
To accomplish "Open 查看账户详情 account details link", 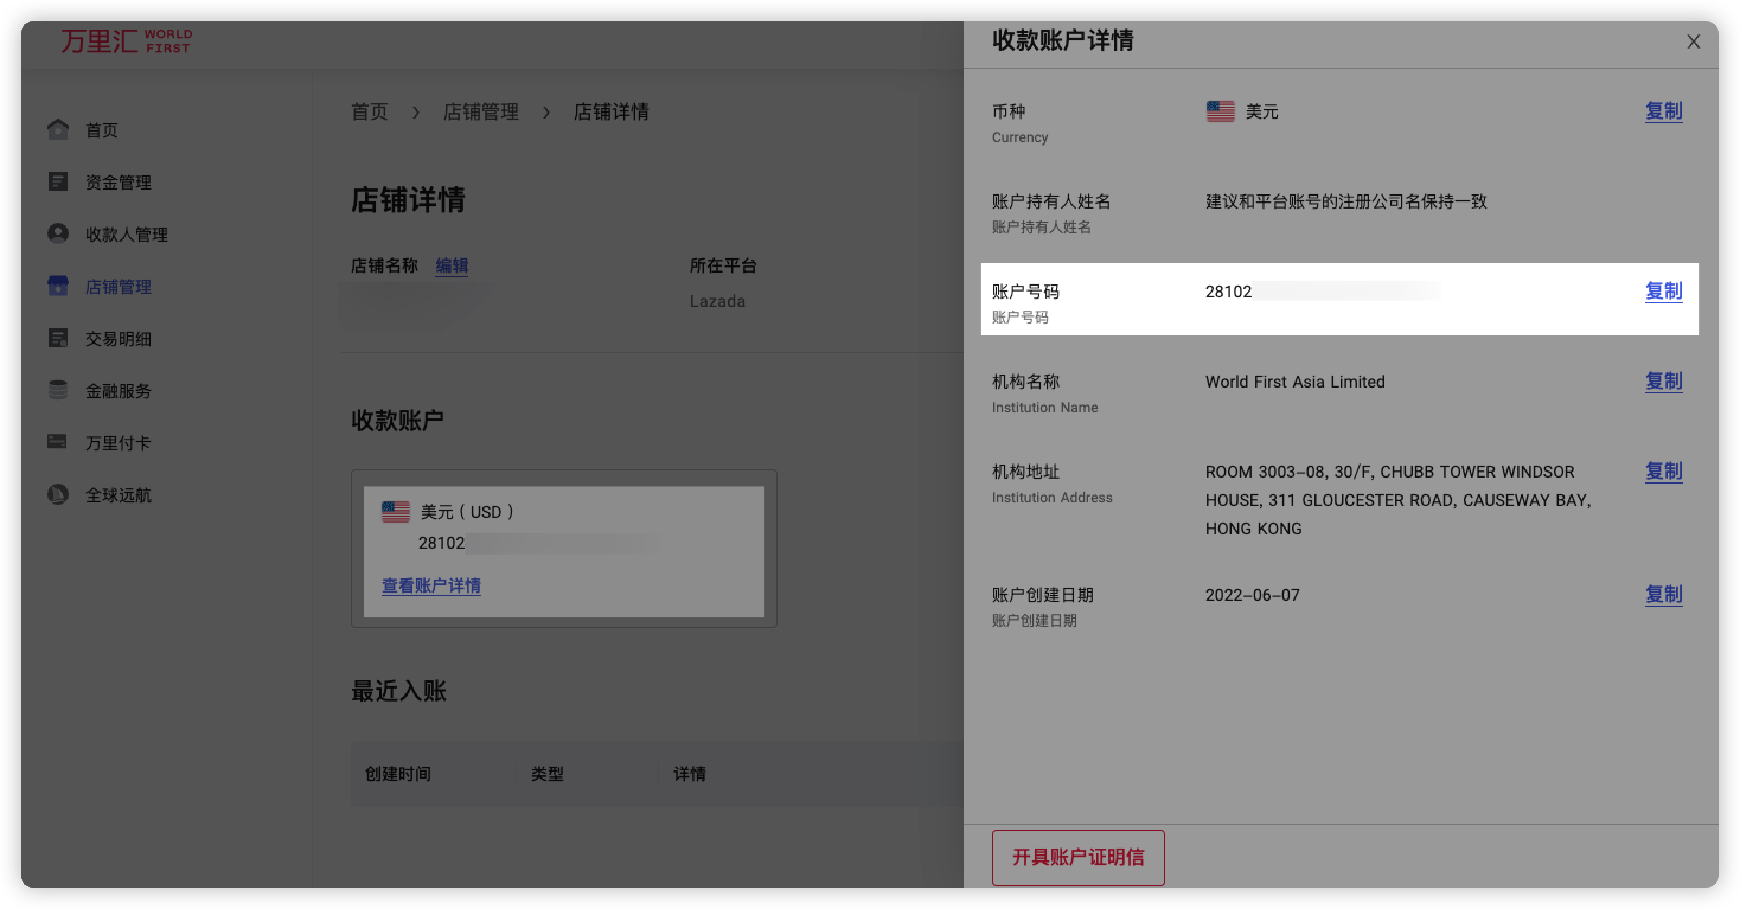I will (431, 585).
